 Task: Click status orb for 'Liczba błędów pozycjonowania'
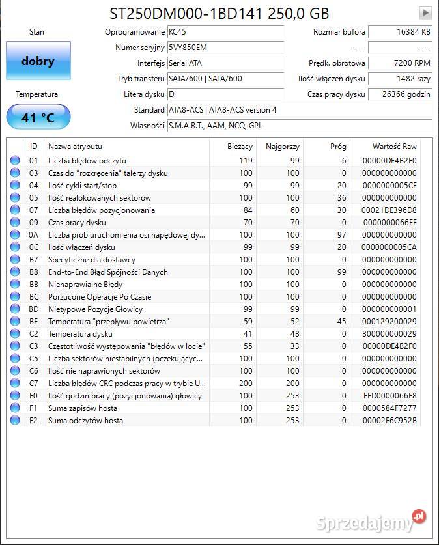[x=15, y=210]
